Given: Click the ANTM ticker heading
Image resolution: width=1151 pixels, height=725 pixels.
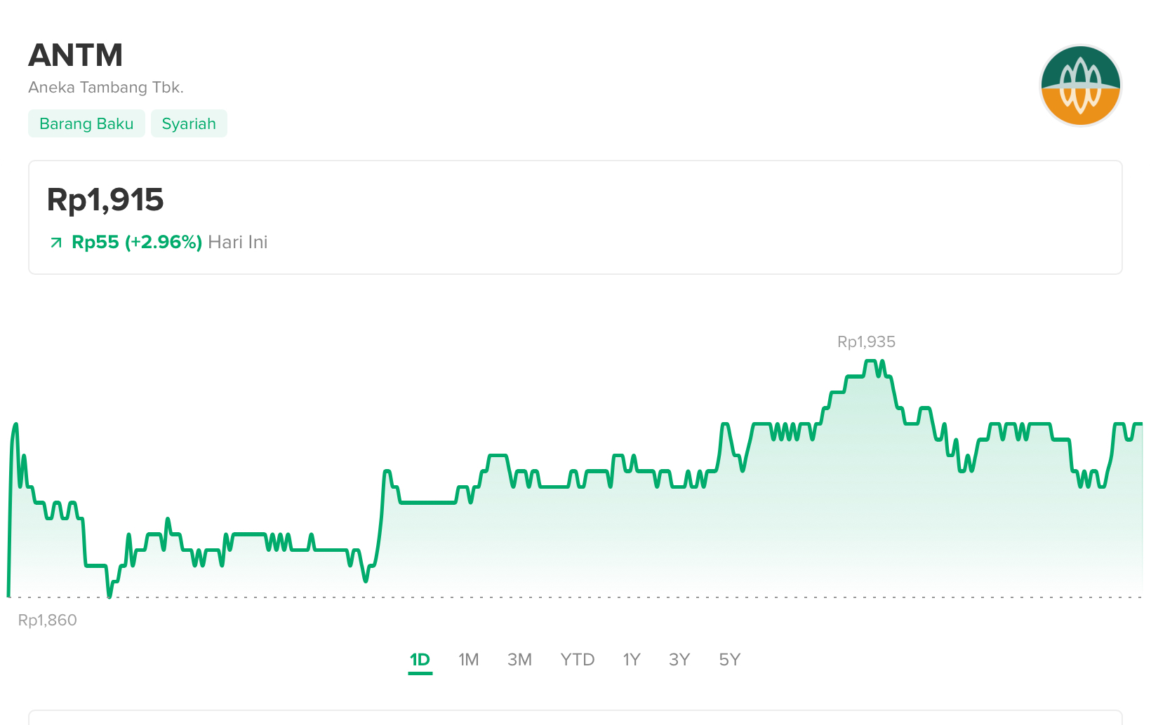Looking at the screenshot, I should point(76,55).
